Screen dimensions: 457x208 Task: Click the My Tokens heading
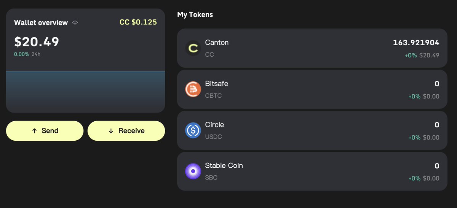point(195,15)
